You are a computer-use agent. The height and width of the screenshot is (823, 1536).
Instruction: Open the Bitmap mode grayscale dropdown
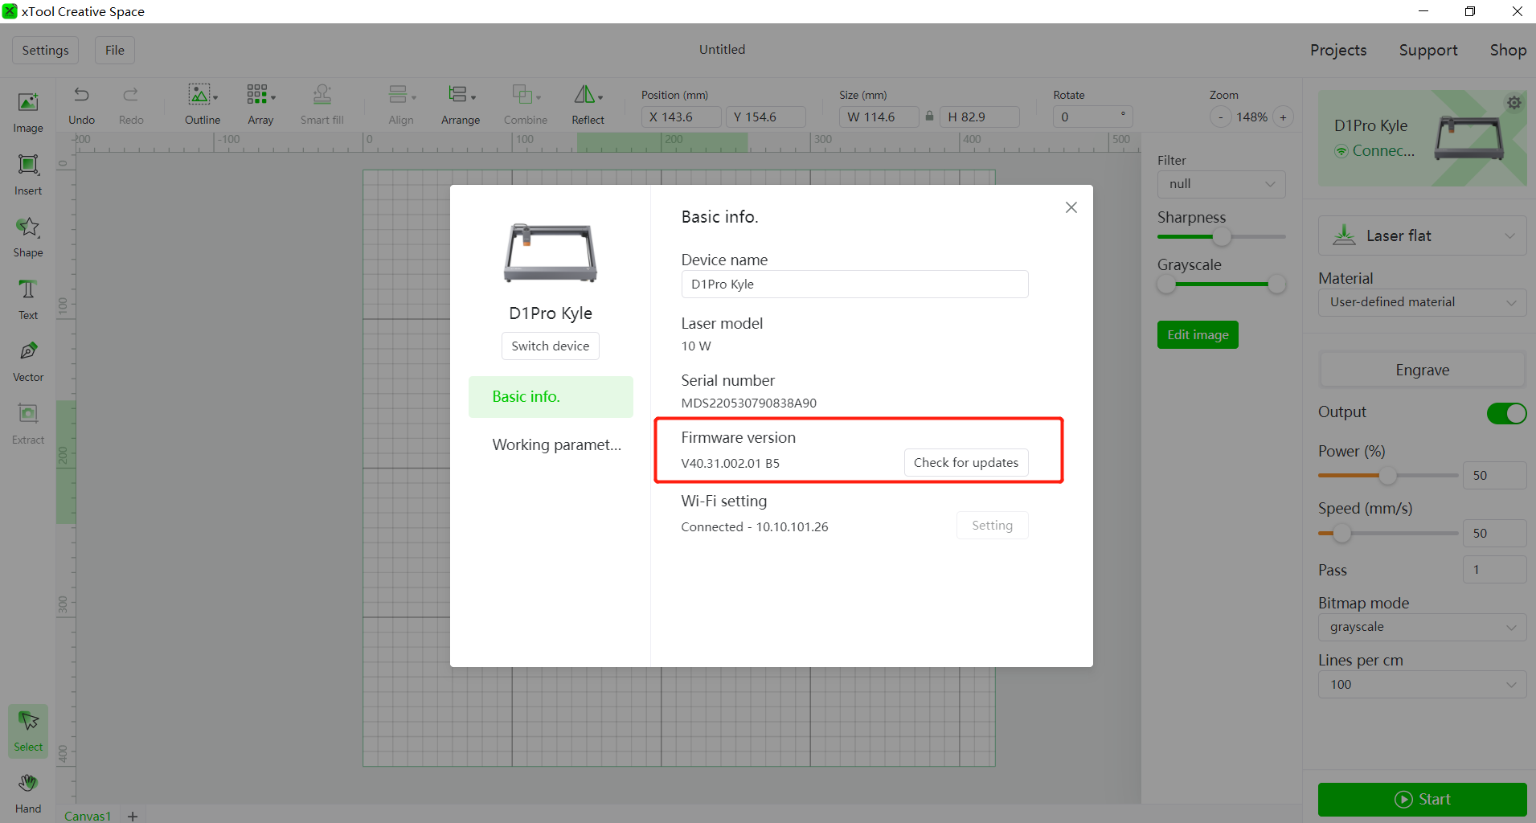(1421, 627)
